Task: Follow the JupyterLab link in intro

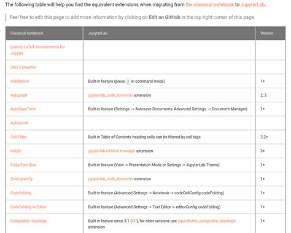Action: click(x=252, y=4)
